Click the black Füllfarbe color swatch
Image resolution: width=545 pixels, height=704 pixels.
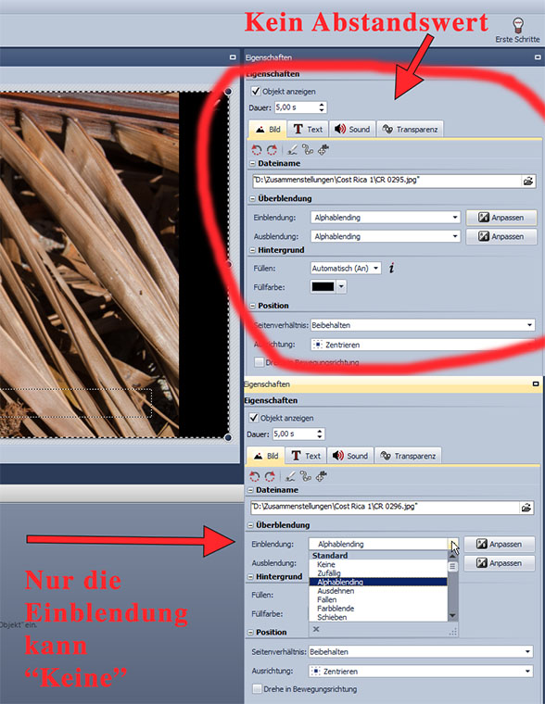[x=323, y=286]
